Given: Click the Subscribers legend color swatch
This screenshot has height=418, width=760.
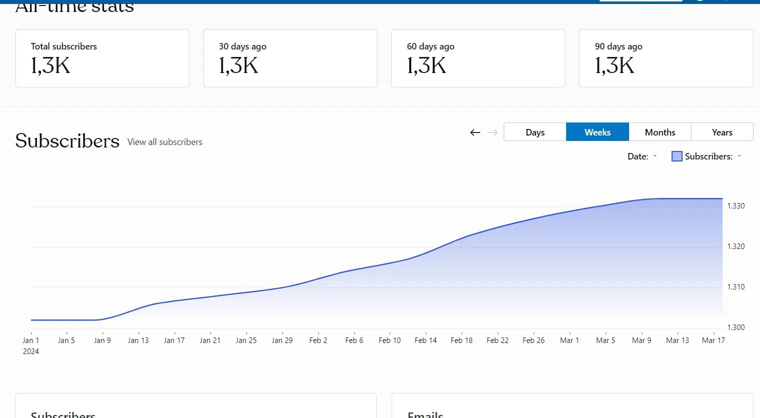Looking at the screenshot, I should 677,156.
